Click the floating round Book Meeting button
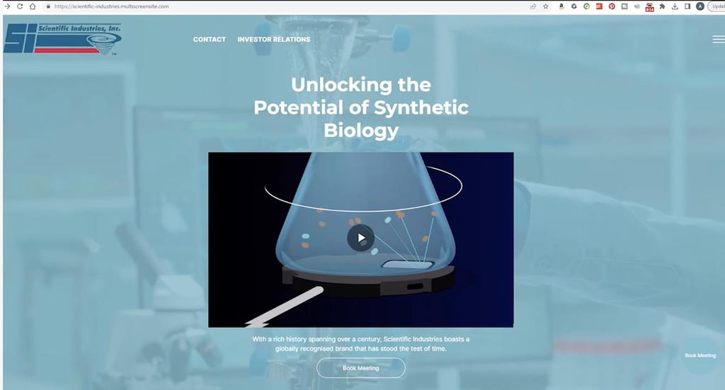The image size is (725, 390). point(700,355)
